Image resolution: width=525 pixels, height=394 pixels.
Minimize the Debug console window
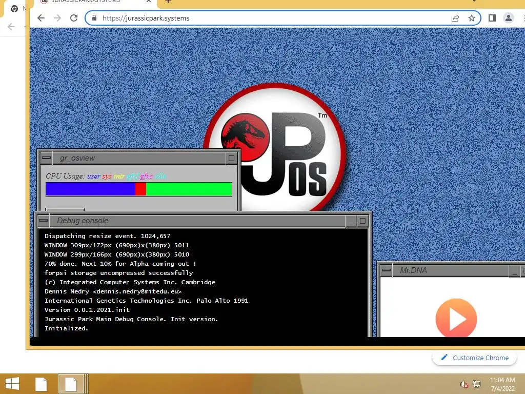(351, 221)
